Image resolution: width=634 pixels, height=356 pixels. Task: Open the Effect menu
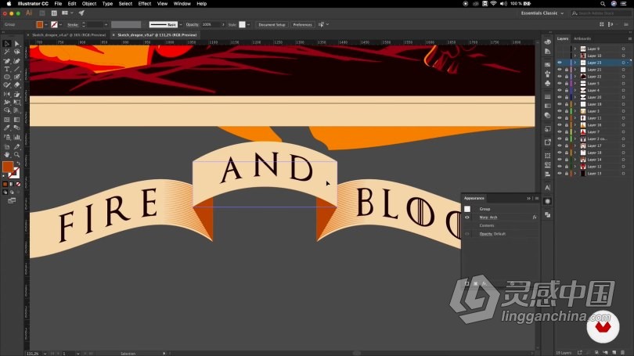(144, 4)
